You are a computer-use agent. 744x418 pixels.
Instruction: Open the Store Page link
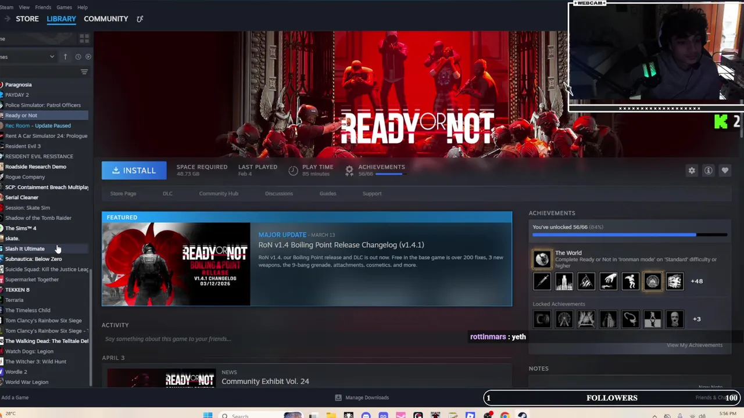(123, 193)
